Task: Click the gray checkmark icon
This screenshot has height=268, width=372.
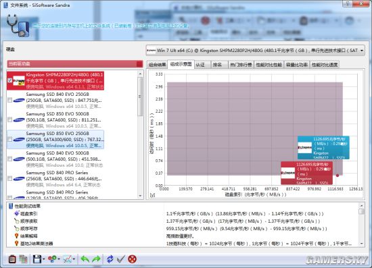Action: tap(121, 259)
